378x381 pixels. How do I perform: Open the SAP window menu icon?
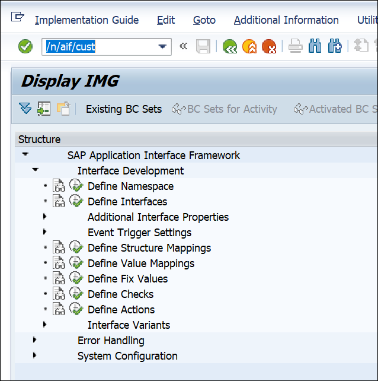coord(17,17)
